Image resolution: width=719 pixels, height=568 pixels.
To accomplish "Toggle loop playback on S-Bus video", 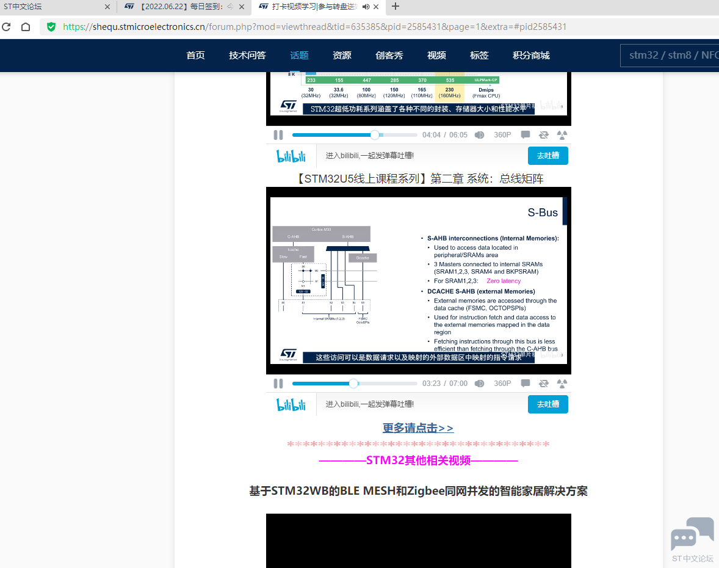I will click(543, 384).
